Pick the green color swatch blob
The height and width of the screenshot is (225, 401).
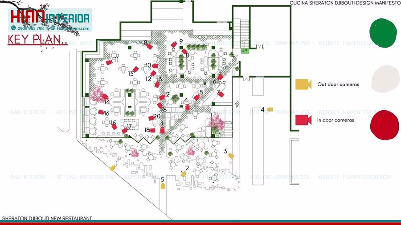click(x=383, y=33)
